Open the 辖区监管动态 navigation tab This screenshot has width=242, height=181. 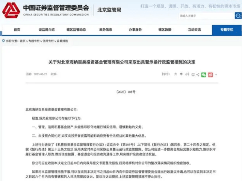pos(76,30)
